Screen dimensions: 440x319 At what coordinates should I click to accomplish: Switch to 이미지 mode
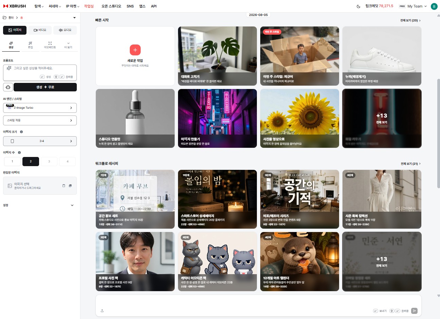(x=15, y=30)
